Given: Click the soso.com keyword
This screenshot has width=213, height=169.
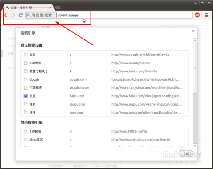Looking at the screenshot, I should [x=76, y=113].
